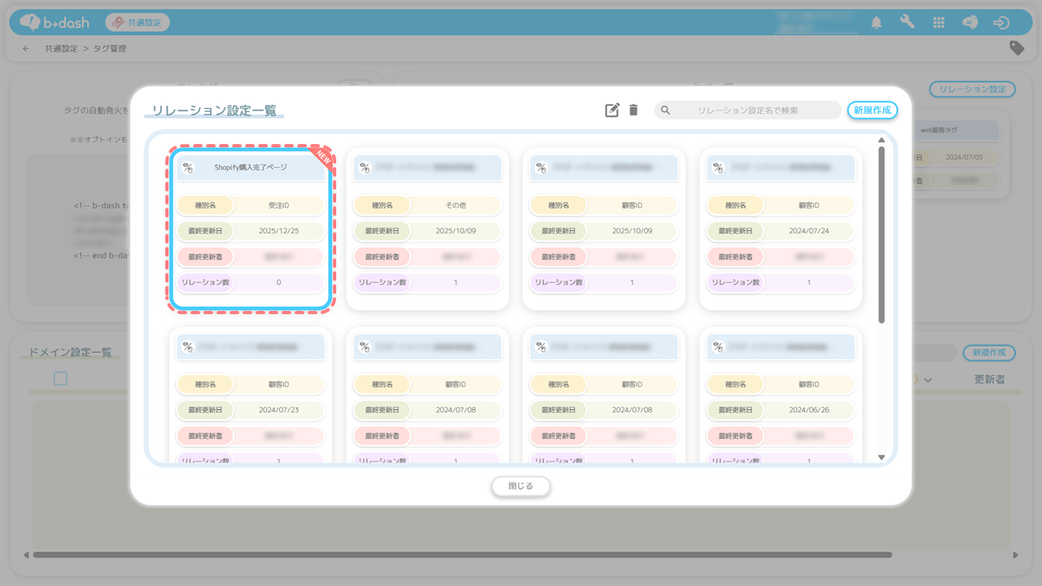Screen dimensions: 1042x586
Task: Open the notification bell
Action: coord(876,23)
